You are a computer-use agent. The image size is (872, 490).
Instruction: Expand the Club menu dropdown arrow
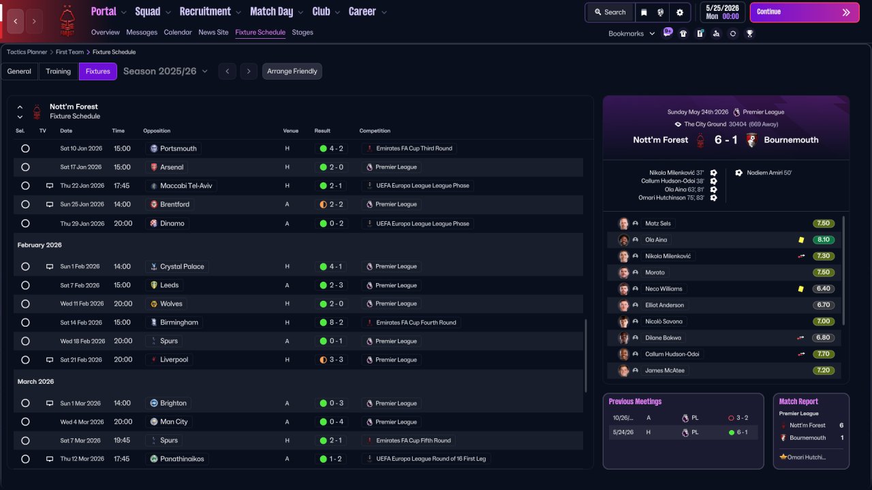337,12
